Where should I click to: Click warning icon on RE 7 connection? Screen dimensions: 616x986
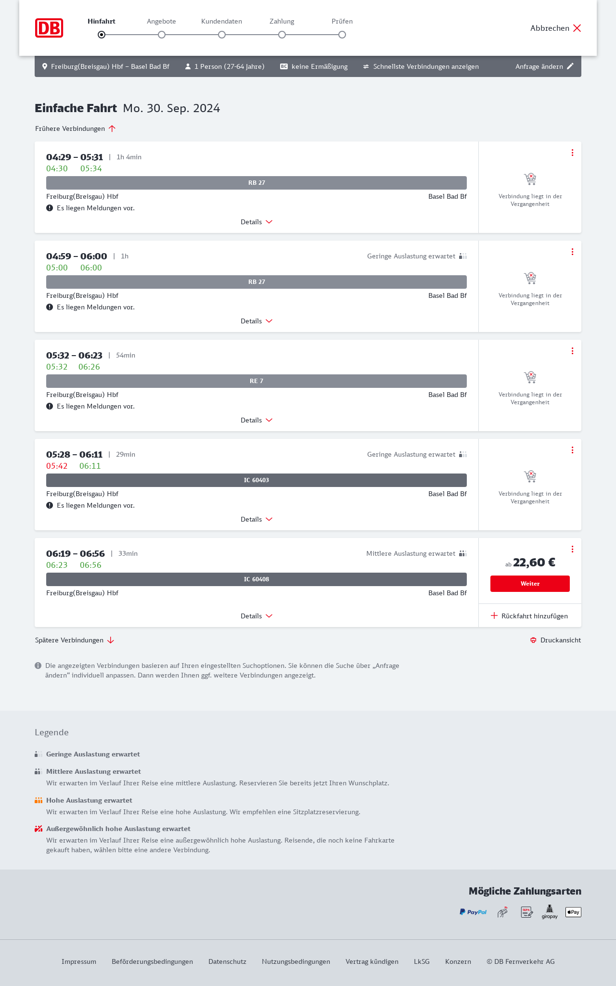(x=50, y=406)
